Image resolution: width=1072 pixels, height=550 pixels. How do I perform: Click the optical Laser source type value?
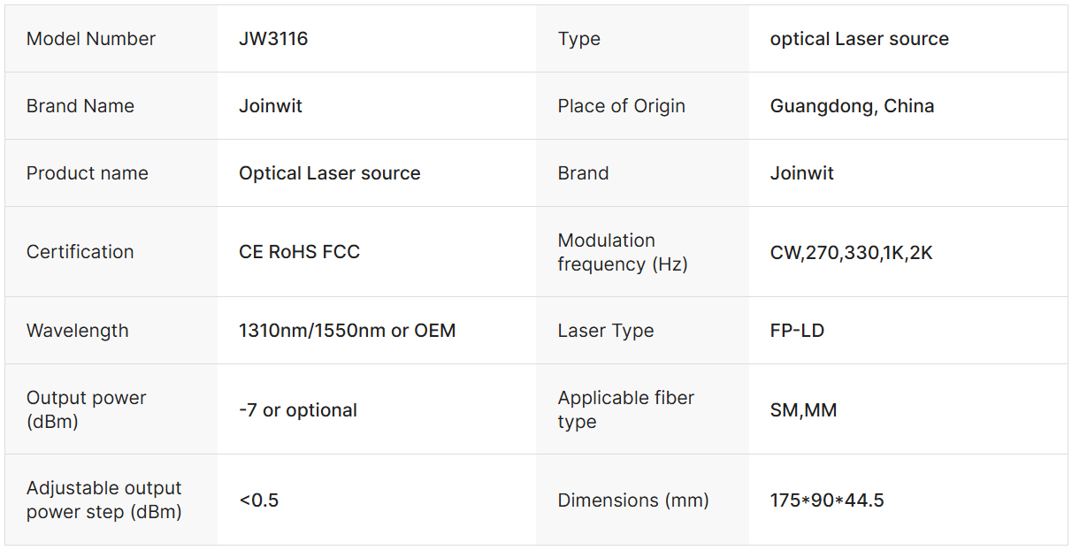coord(859,39)
